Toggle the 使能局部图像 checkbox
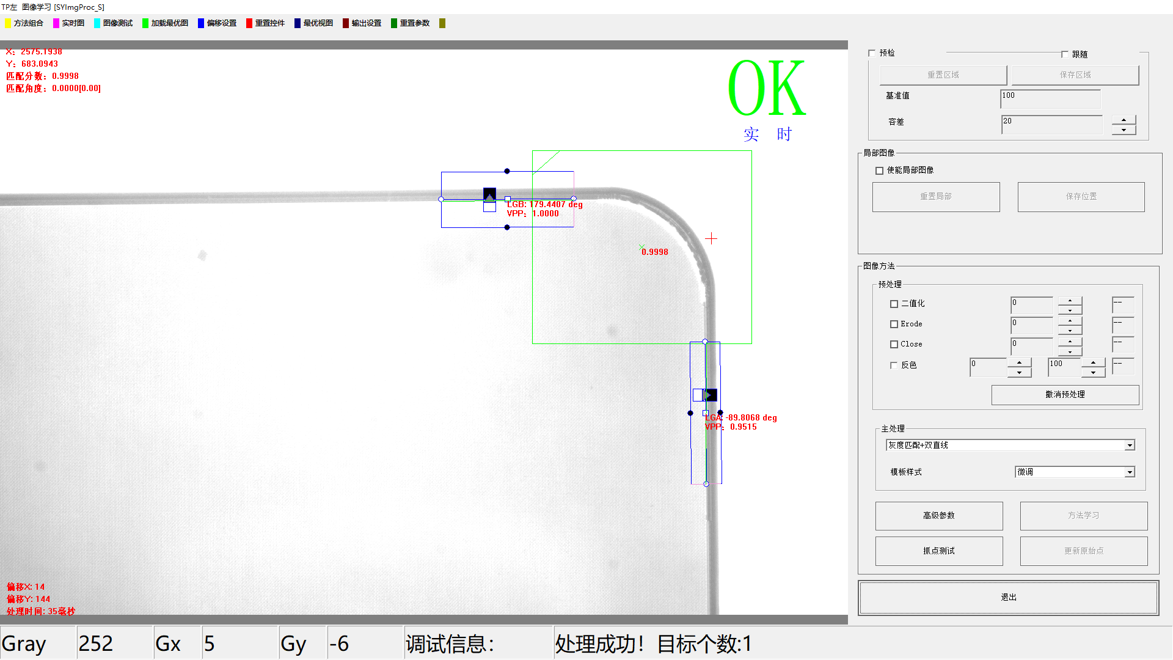Image resolution: width=1173 pixels, height=660 pixels. (x=879, y=170)
